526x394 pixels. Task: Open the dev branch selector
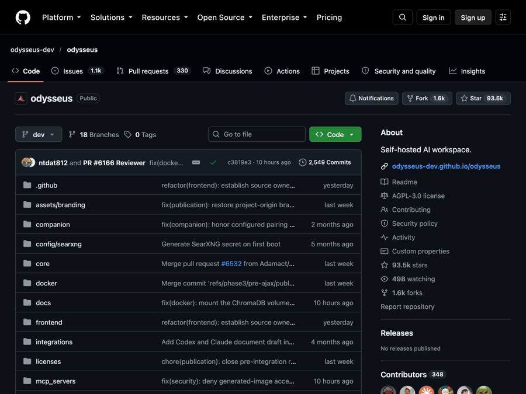[39, 134]
